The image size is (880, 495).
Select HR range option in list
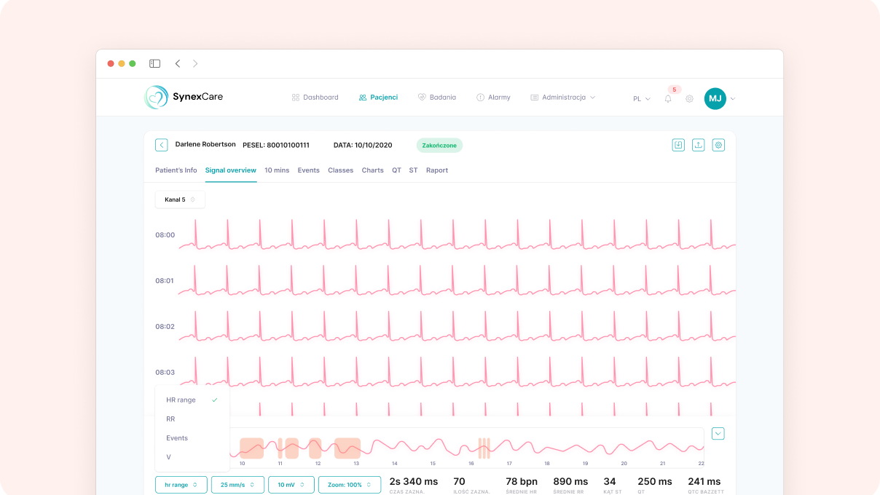click(192, 400)
